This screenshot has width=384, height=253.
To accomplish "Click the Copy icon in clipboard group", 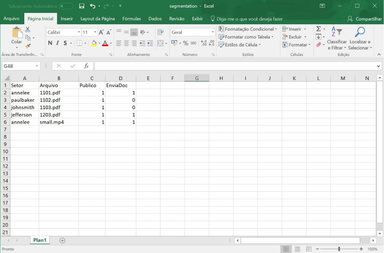I will pyautogui.click(x=28, y=38).
